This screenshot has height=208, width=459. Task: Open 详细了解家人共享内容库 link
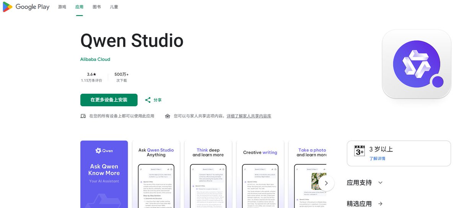coord(249,116)
